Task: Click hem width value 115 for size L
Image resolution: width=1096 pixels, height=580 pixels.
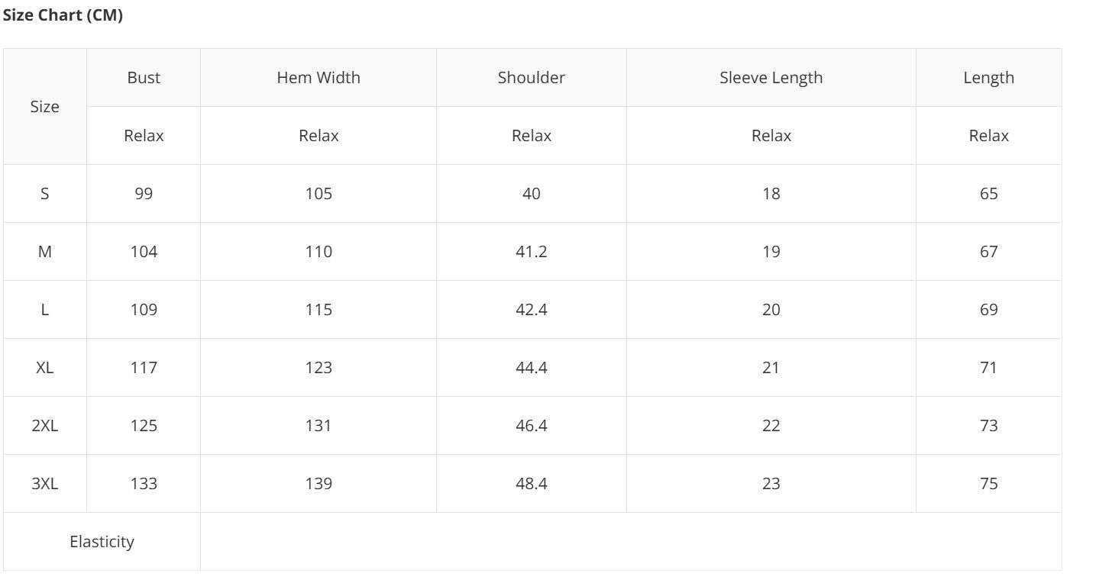Action: click(x=318, y=310)
